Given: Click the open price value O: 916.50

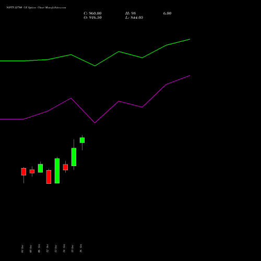Looking at the screenshot, I should click(x=92, y=18).
